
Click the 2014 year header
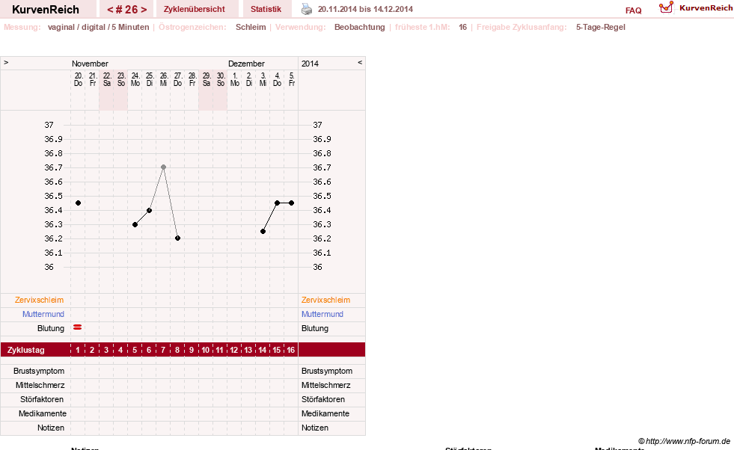(x=310, y=64)
